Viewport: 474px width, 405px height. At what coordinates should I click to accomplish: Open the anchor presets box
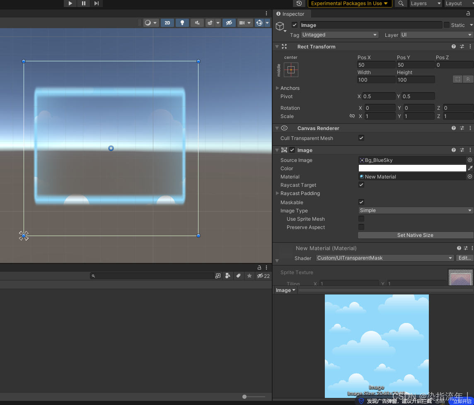(x=291, y=70)
